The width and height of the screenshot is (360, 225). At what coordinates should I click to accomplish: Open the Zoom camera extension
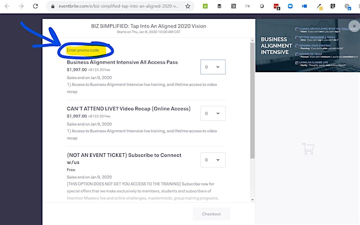pos(290,6)
